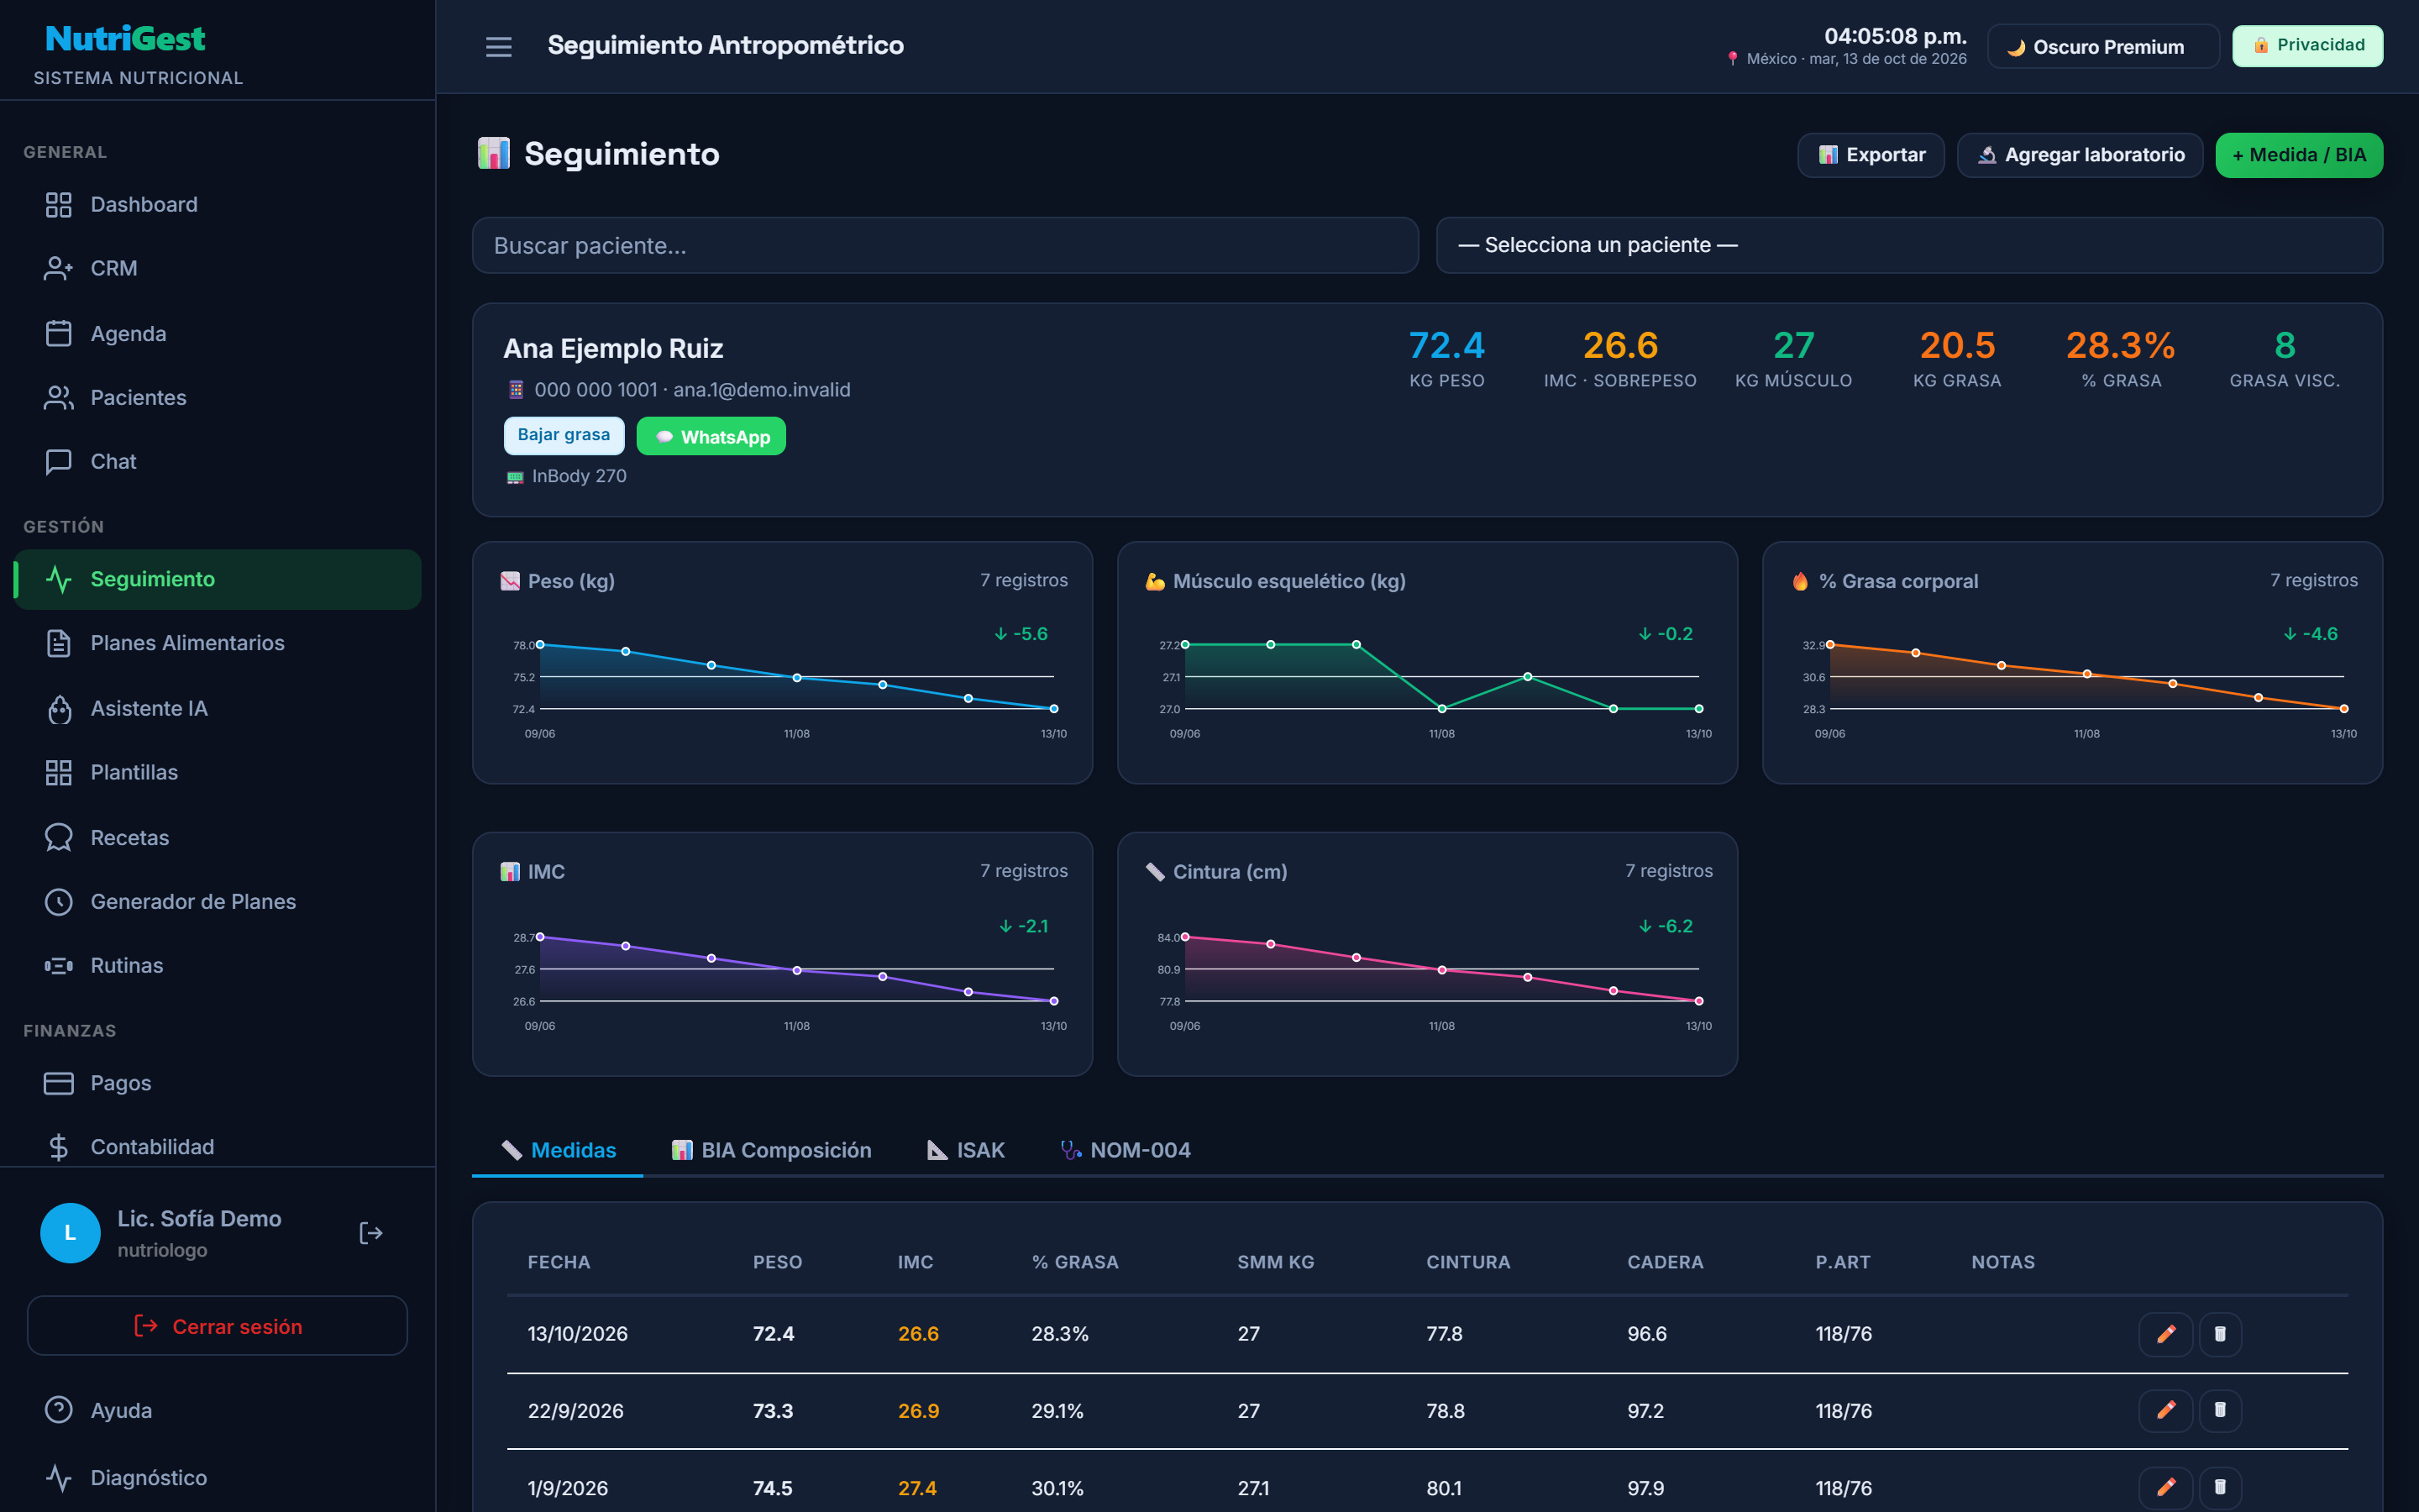The image size is (2419, 1512).
Task: Edit the 1/9/2026 row with the pencil icon
Action: [2165, 1487]
